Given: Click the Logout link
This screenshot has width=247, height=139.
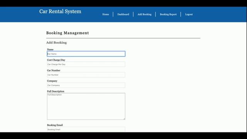Looking at the screenshot, I should tap(189, 14).
